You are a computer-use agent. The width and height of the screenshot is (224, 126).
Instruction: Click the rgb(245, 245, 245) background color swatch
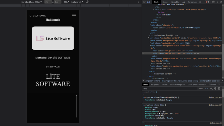point(160,114)
